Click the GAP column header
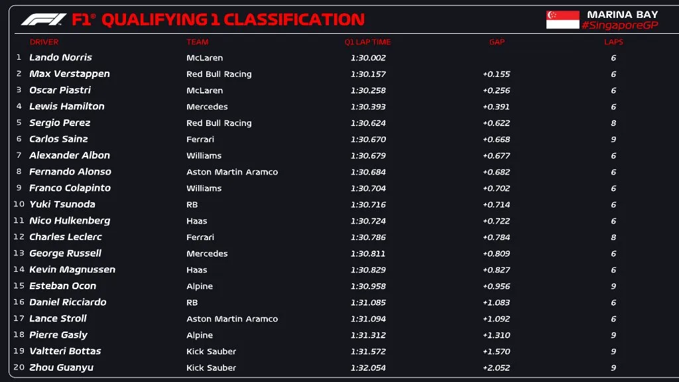The image size is (679, 382). [497, 42]
